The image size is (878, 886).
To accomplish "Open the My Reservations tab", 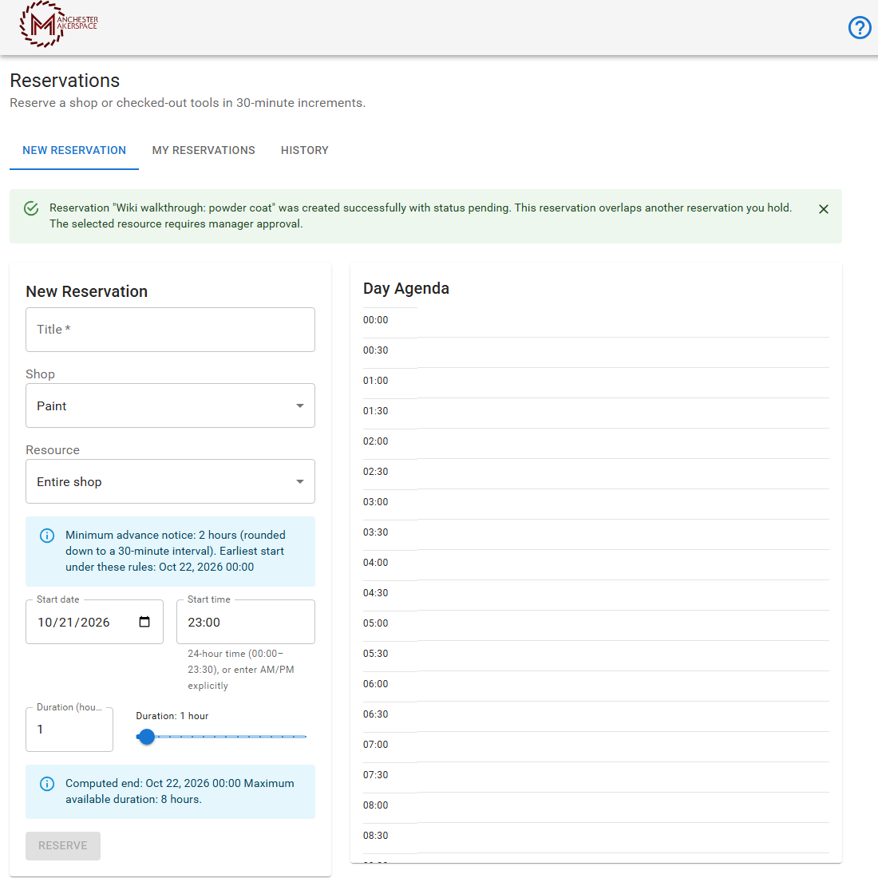I will (204, 150).
